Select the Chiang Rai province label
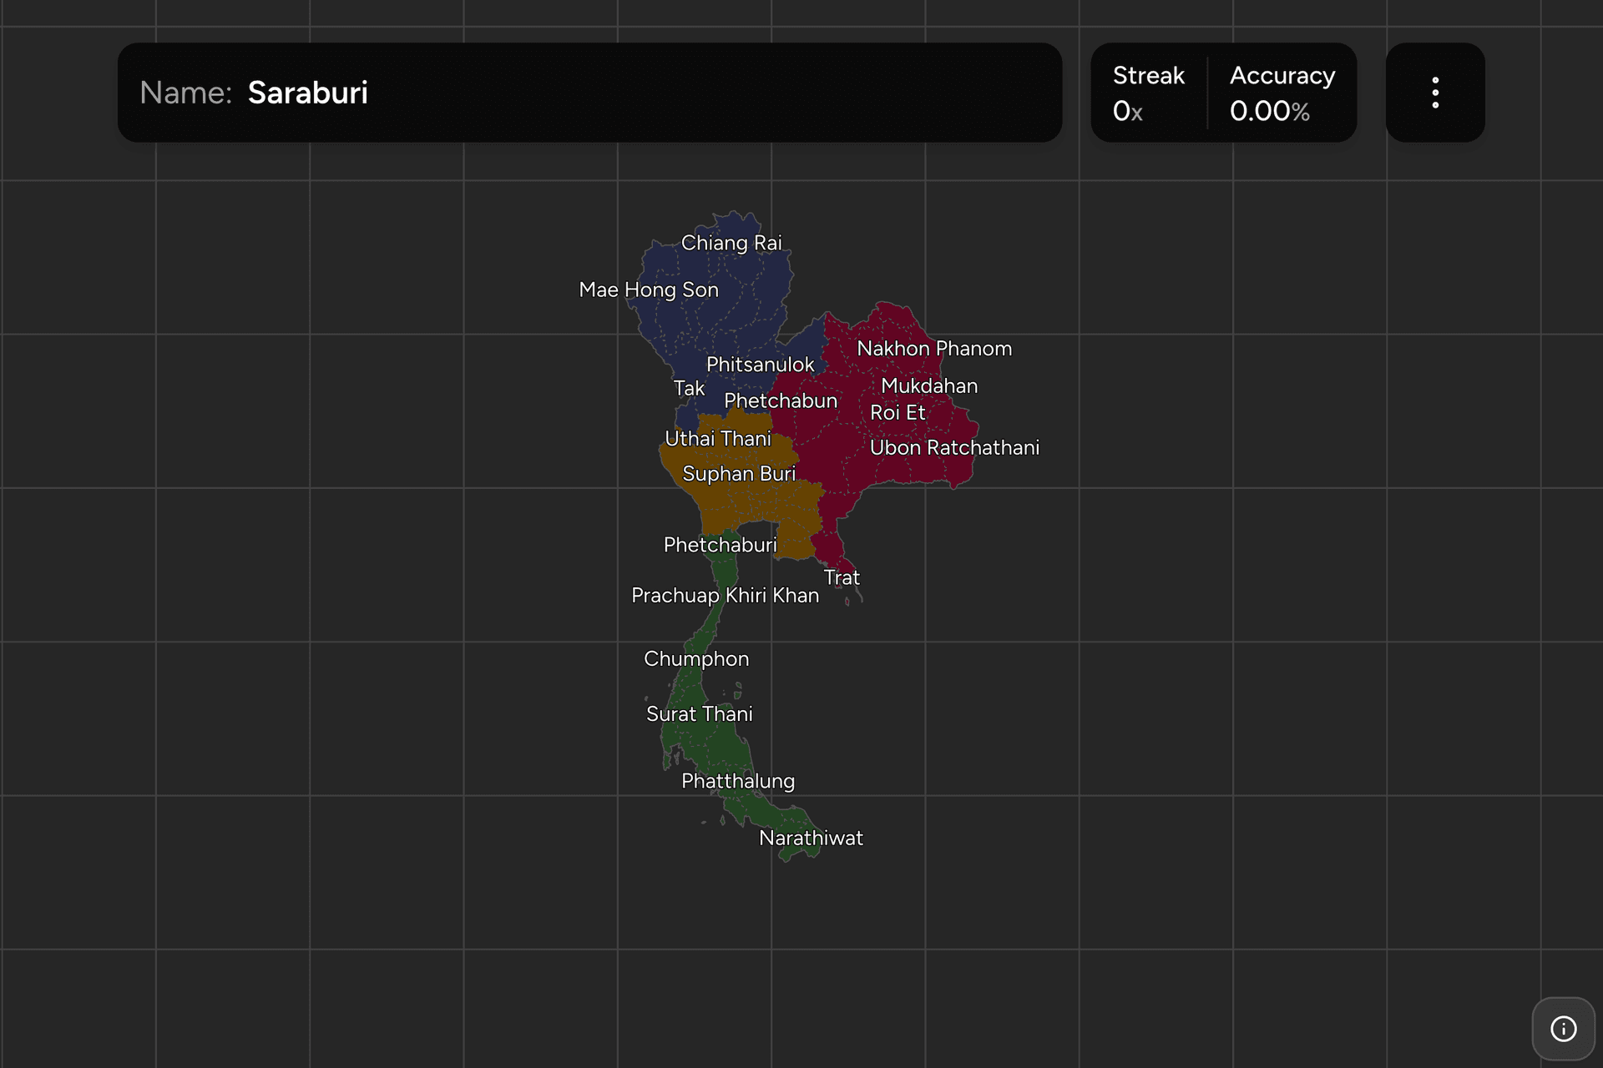1603x1068 pixels. click(x=731, y=243)
